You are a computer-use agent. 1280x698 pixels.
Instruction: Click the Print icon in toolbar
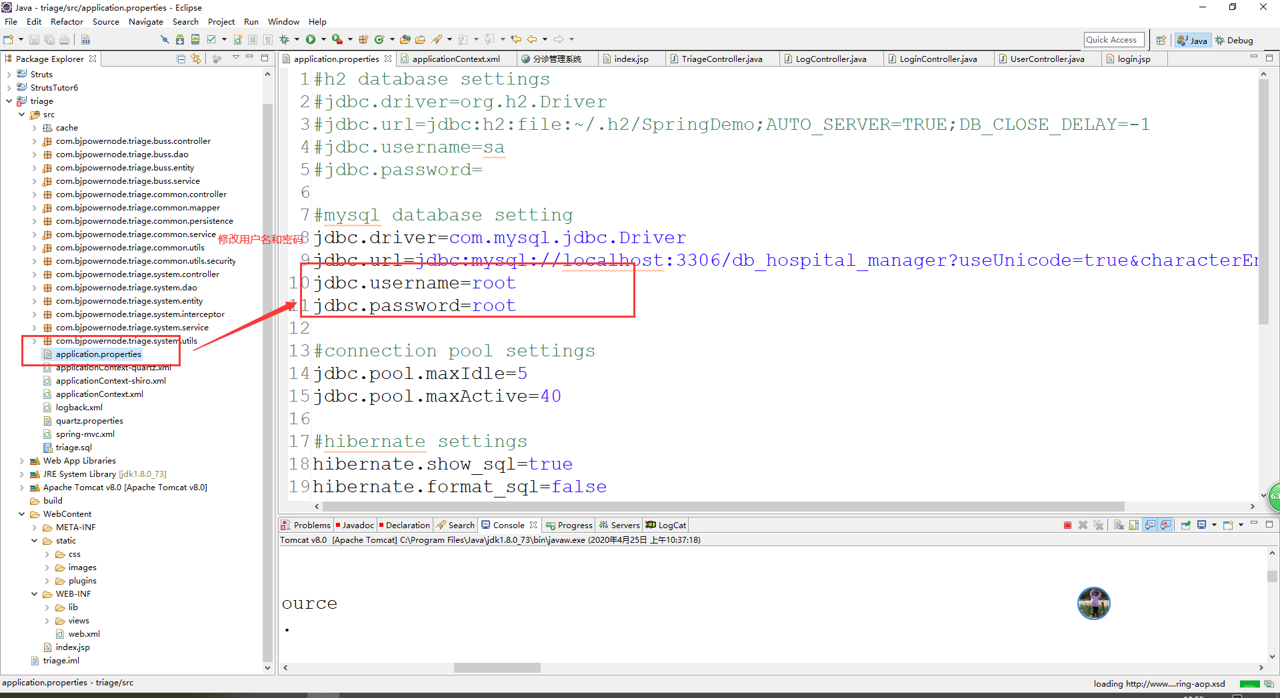[x=64, y=39]
